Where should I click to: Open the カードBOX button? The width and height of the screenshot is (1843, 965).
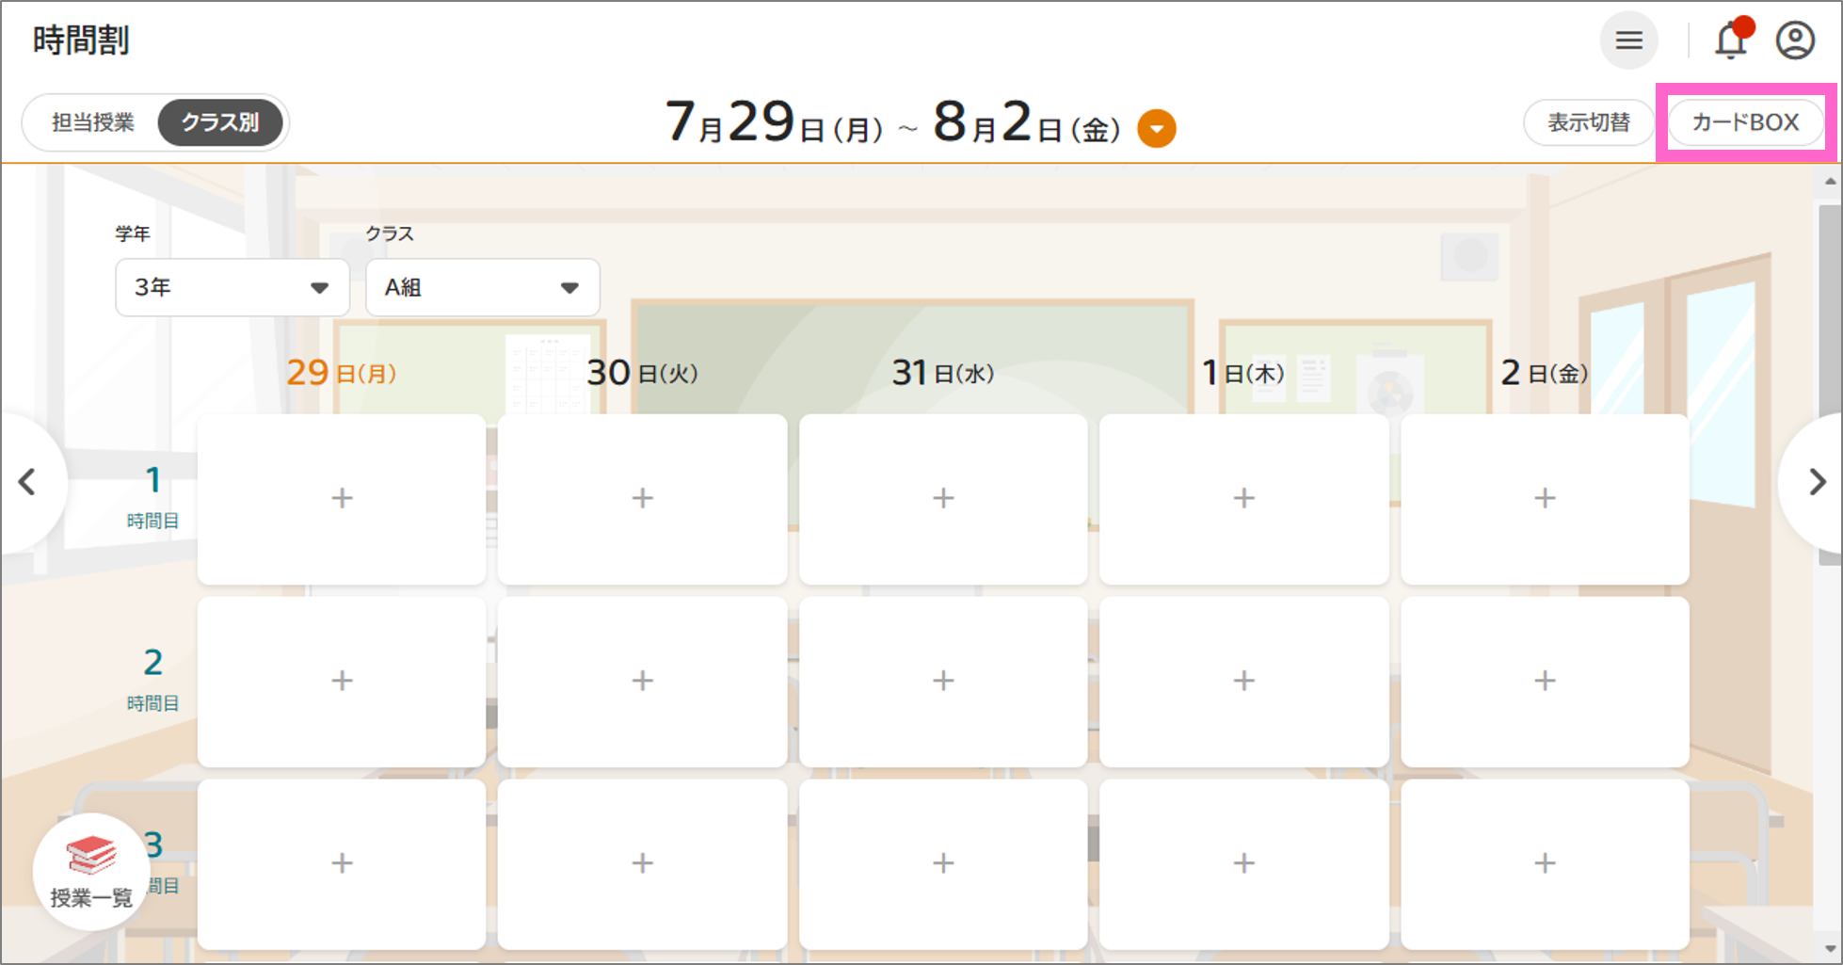pos(1745,122)
